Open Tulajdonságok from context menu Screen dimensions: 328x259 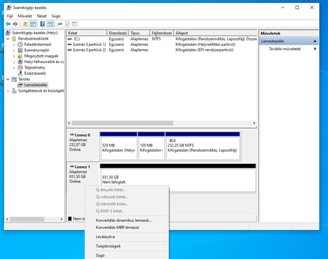pos(108,246)
